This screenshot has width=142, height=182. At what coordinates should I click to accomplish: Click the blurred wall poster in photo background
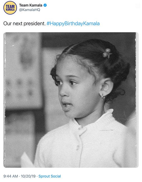point(23,70)
